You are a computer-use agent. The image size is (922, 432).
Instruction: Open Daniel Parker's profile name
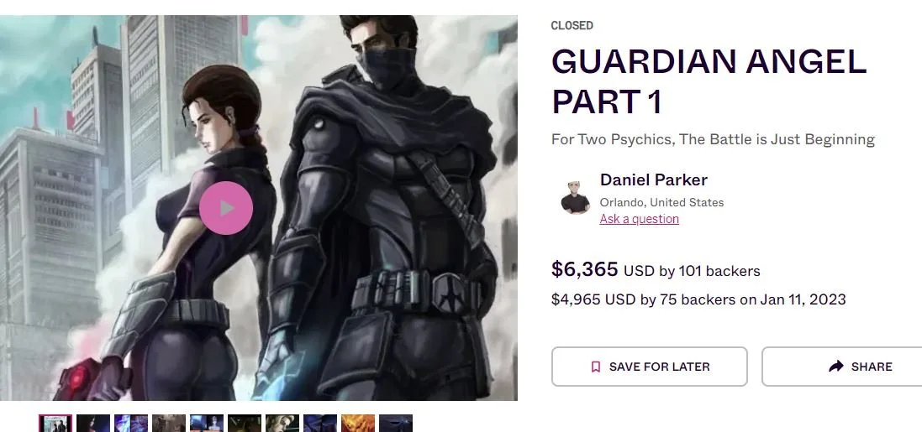(653, 180)
